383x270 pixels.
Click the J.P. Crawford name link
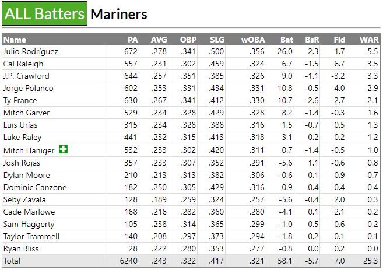(26, 76)
